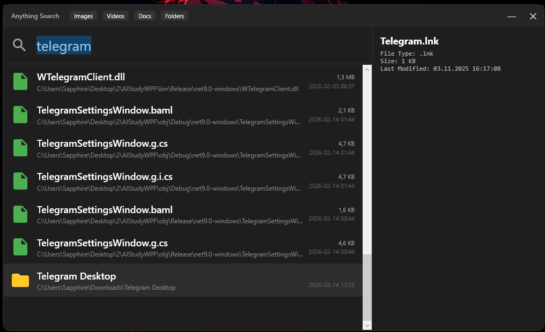This screenshot has width=545, height=332.
Task: Click file icon of the 2,1 KB baml result
Action: coord(20,115)
